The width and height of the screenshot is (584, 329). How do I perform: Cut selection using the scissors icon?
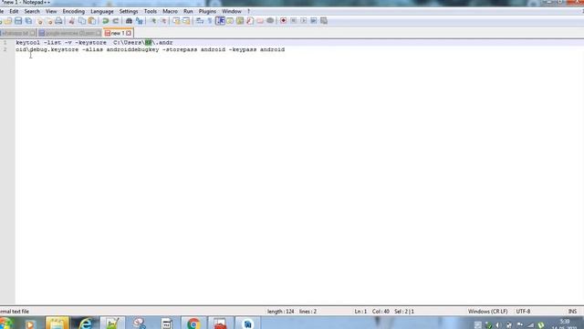pos(72,21)
